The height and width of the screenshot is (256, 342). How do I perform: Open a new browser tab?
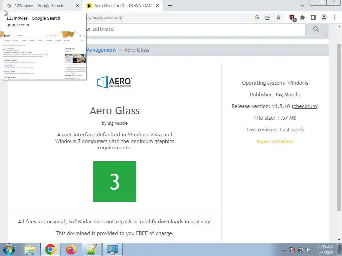[170, 6]
